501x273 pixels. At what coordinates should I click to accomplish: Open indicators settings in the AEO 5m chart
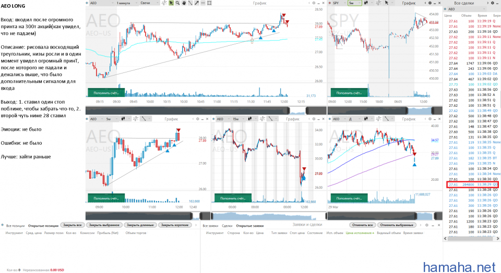[x=136, y=119]
